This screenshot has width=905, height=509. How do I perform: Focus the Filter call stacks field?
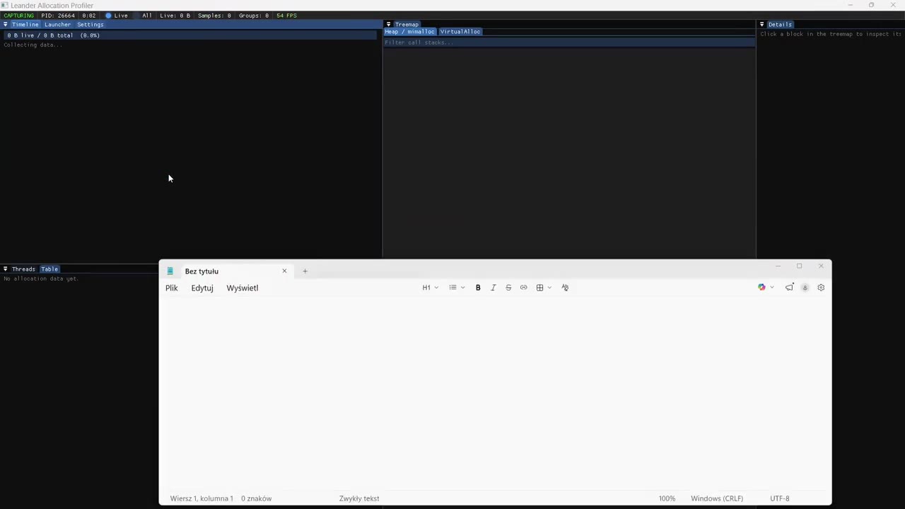[x=569, y=42]
